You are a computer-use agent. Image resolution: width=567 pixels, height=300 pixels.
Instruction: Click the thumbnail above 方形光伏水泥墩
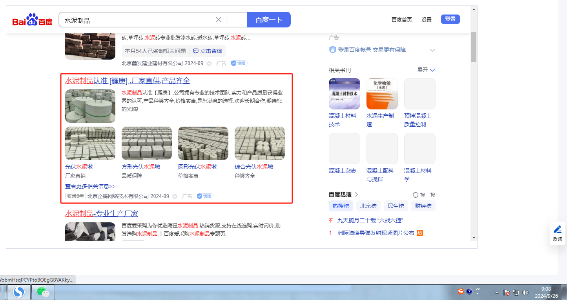(147, 143)
